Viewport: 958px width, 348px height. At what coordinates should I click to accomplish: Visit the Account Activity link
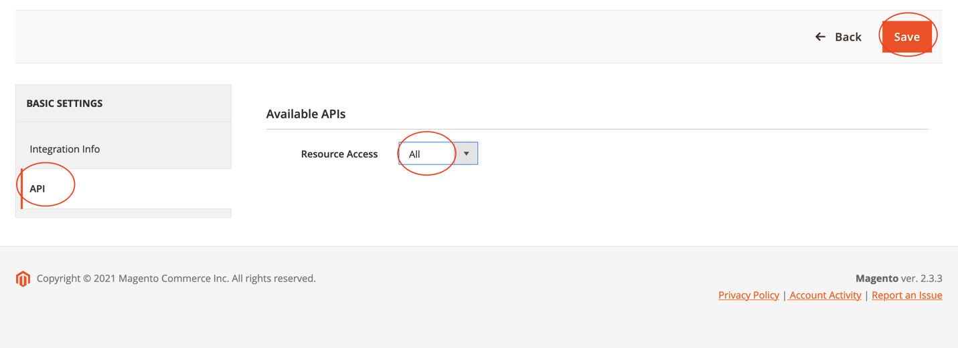(825, 295)
